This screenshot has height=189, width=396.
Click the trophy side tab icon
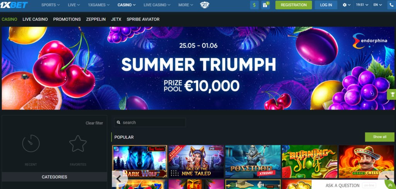coord(392,94)
